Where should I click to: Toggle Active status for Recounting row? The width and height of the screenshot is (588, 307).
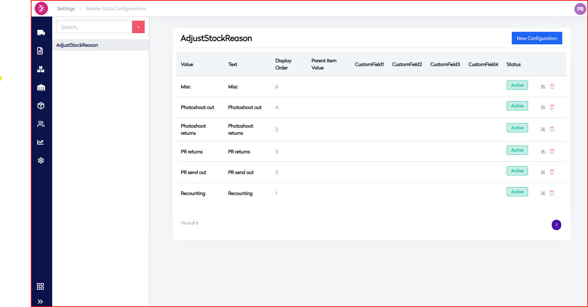[517, 192]
